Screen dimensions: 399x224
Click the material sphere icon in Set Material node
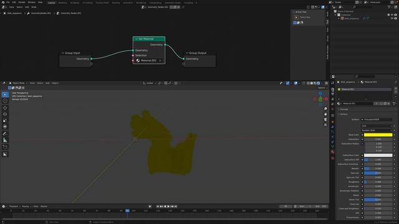[x=138, y=60]
